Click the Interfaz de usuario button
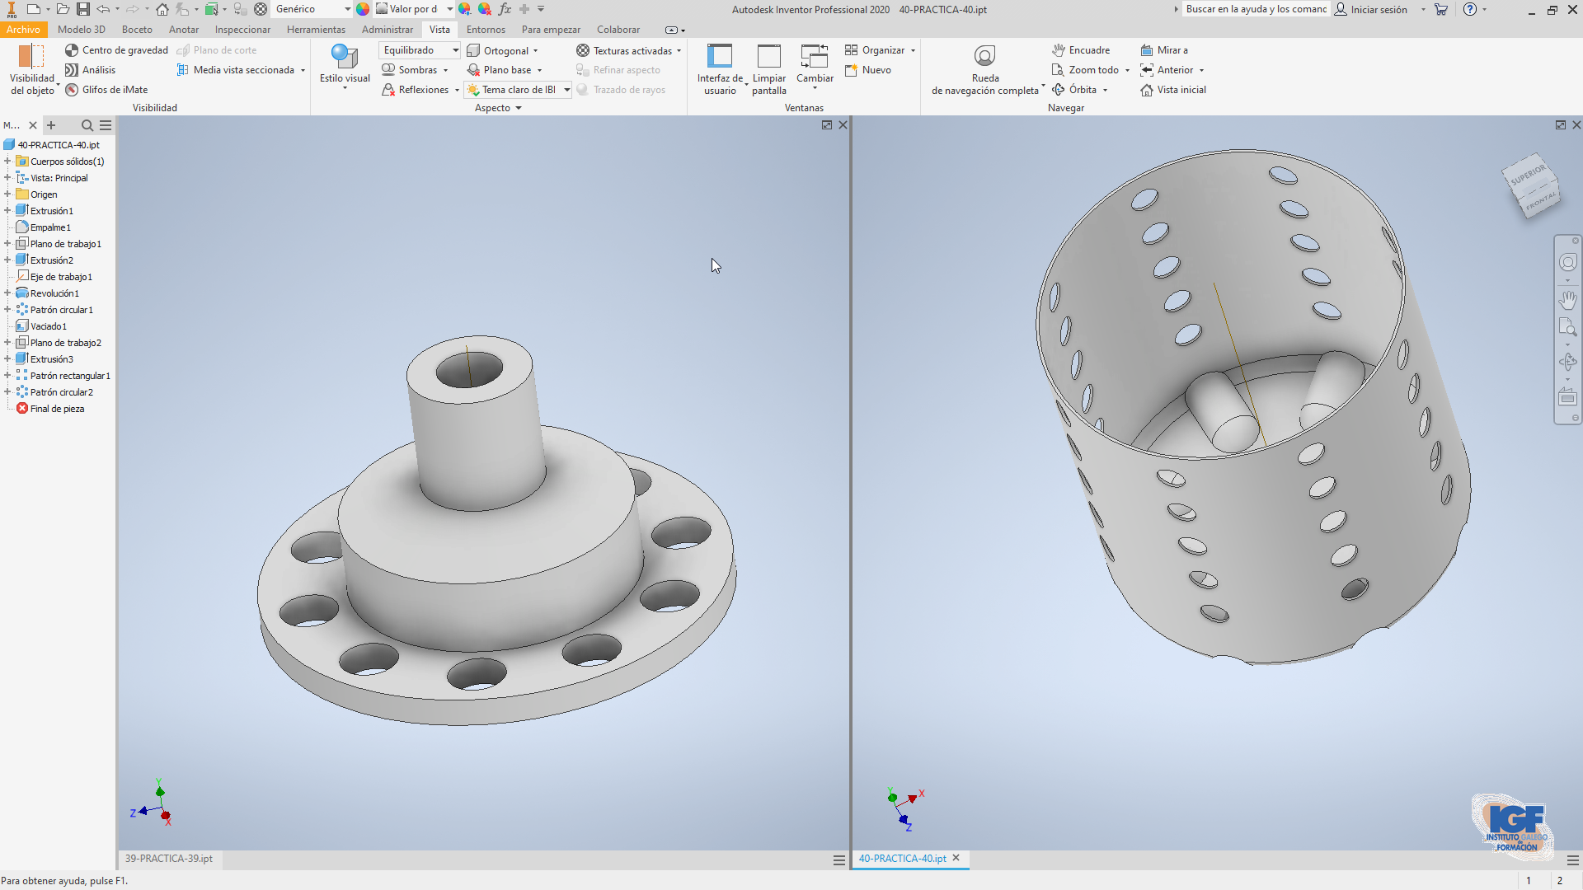 tap(719, 70)
